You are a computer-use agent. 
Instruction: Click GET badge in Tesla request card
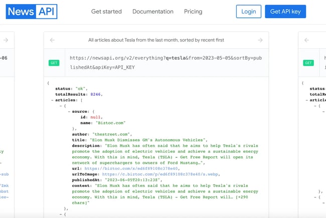(54, 63)
